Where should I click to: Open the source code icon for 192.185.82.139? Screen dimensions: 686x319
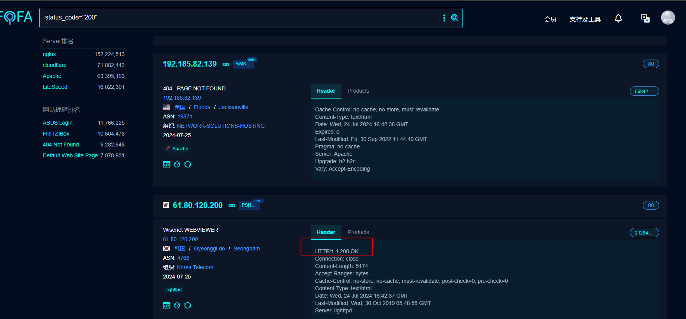(167, 164)
